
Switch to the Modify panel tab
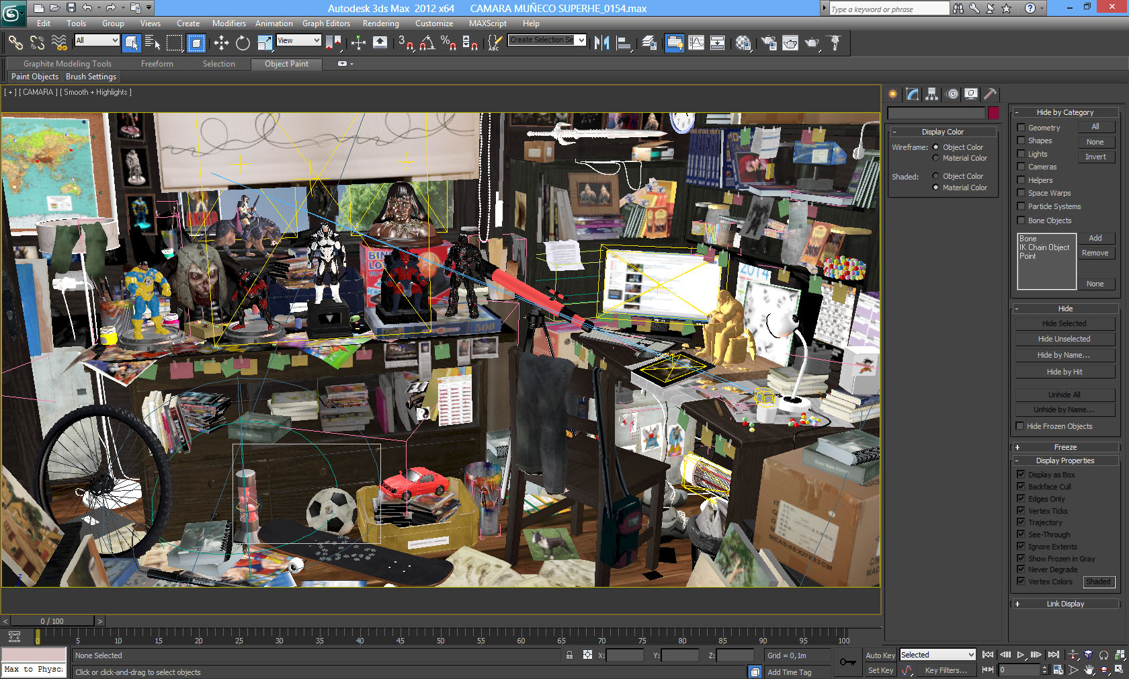[x=912, y=94]
